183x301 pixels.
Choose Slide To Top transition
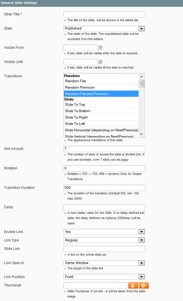pyautogui.click(x=101, y=105)
